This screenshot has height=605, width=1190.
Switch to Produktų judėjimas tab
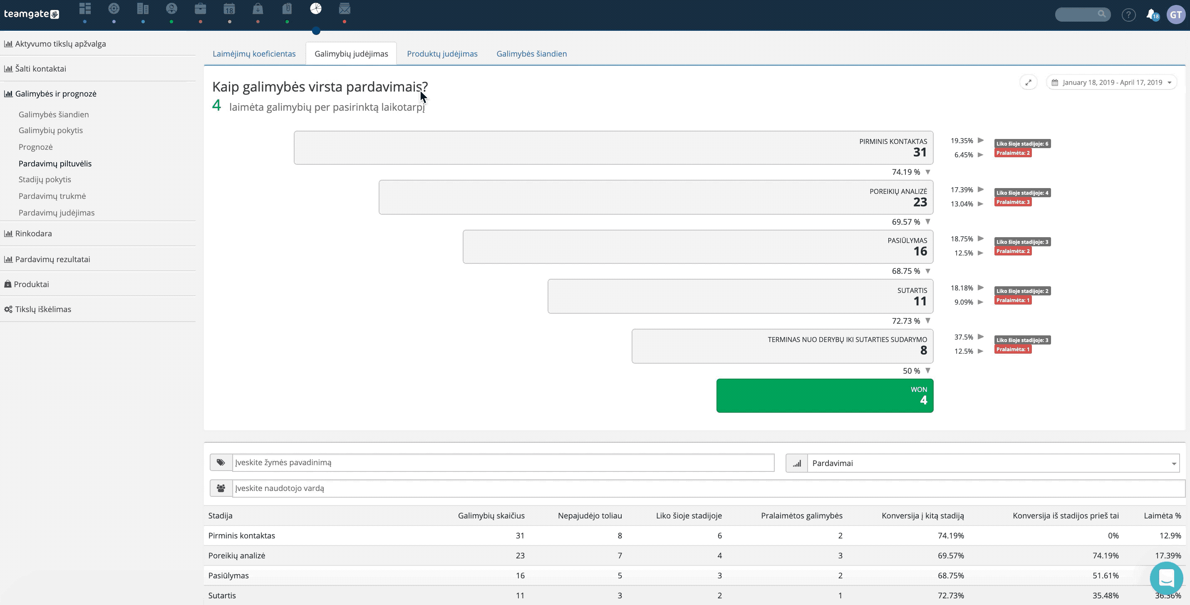coord(442,54)
